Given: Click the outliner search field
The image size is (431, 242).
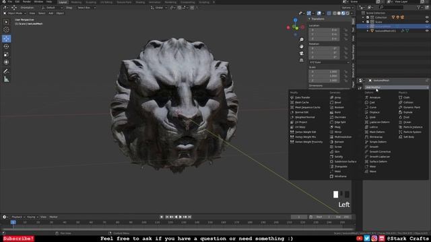Looking at the screenshot, I should (391, 7).
